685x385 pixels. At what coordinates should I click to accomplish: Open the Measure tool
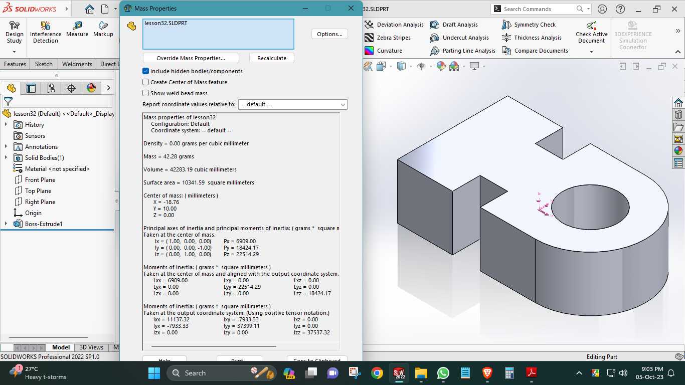77,29
